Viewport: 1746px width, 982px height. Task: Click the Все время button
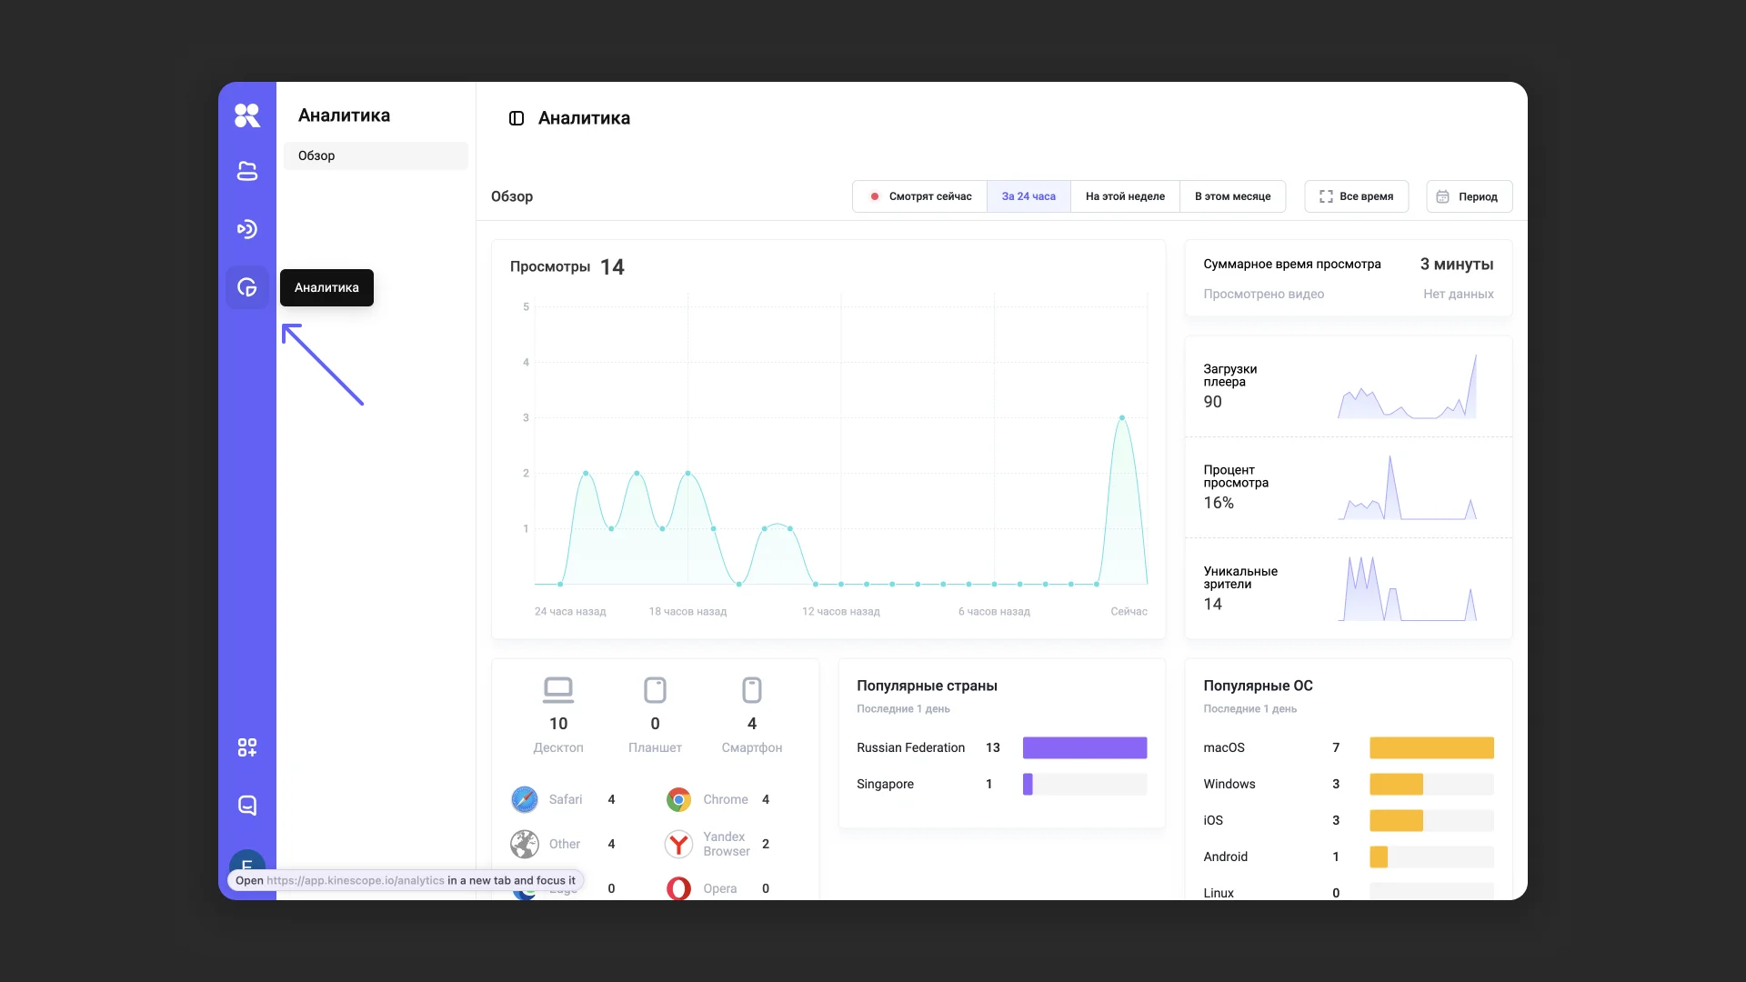click(x=1356, y=196)
